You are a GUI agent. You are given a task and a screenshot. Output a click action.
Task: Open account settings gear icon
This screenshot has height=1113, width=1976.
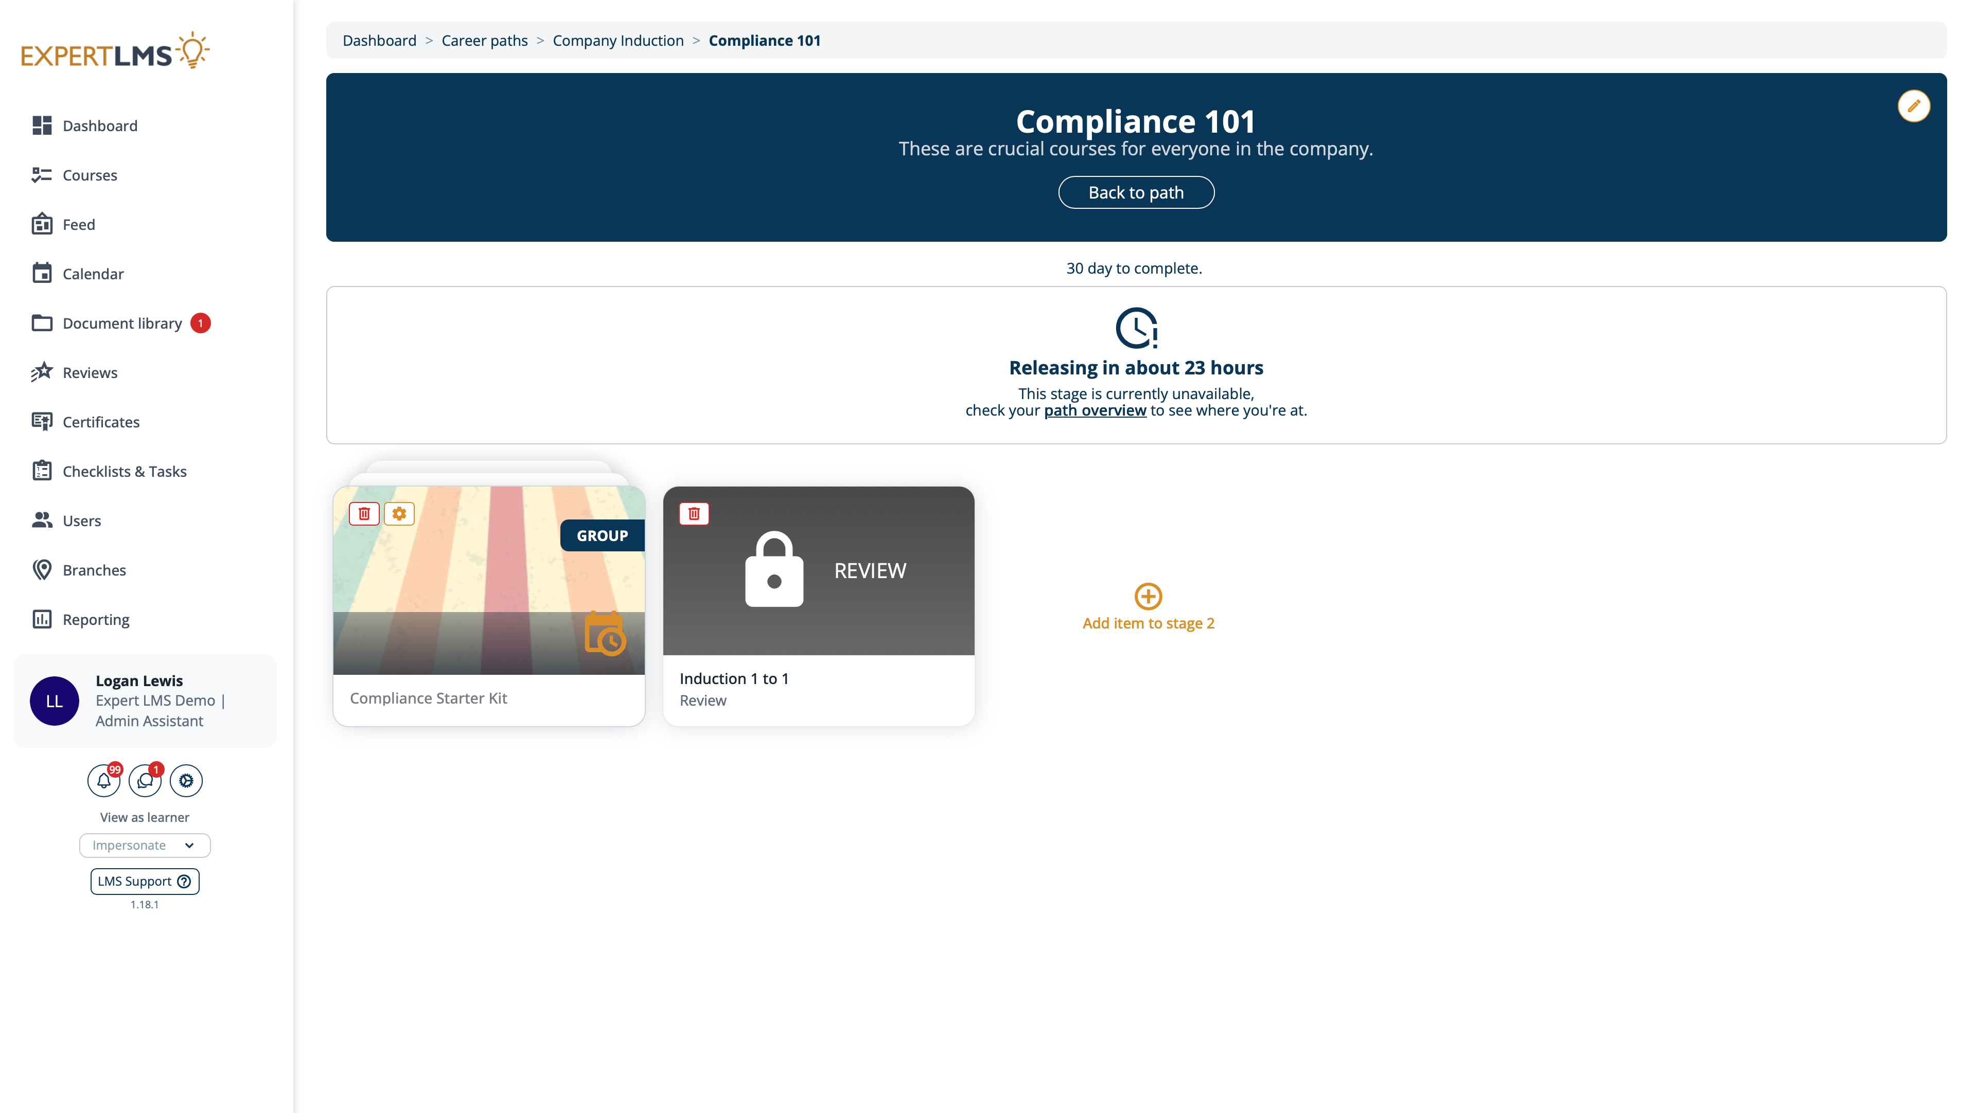[x=186, y=780]
